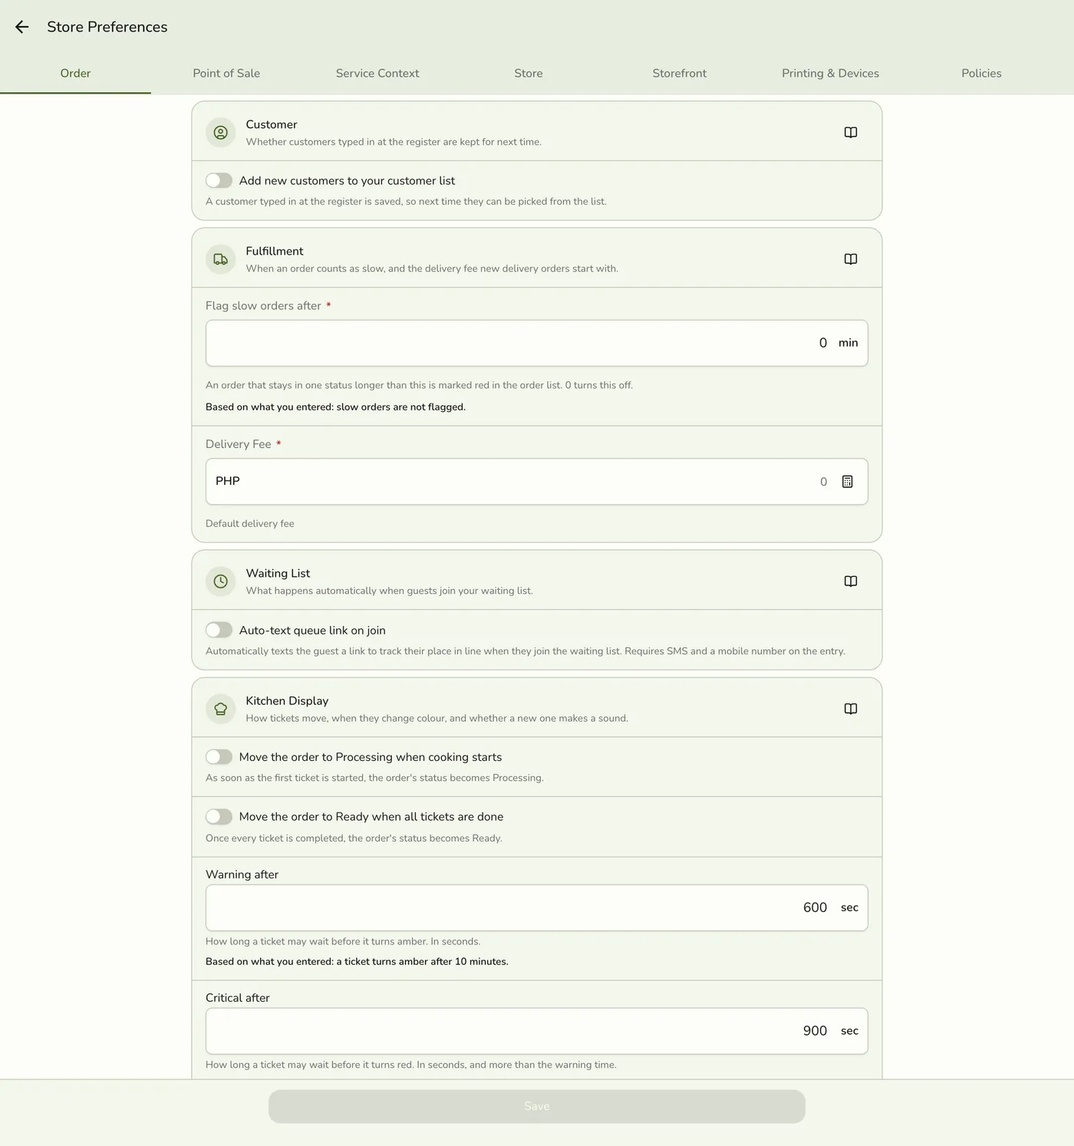Switch to the Order tab

(x=75, y=74)
